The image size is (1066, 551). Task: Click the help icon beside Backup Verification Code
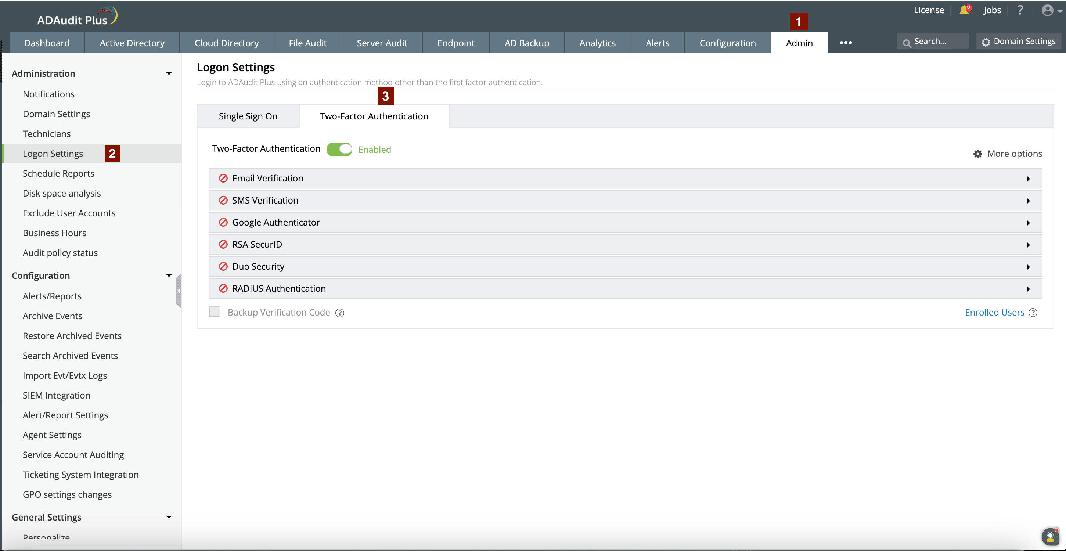pyautogui.click(x=340, y=313)
